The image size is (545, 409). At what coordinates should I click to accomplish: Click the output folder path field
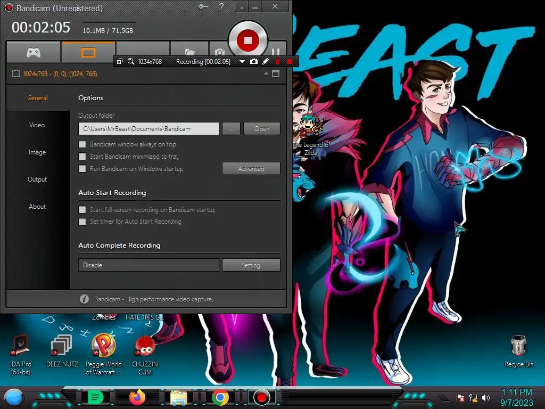point(148,129)
